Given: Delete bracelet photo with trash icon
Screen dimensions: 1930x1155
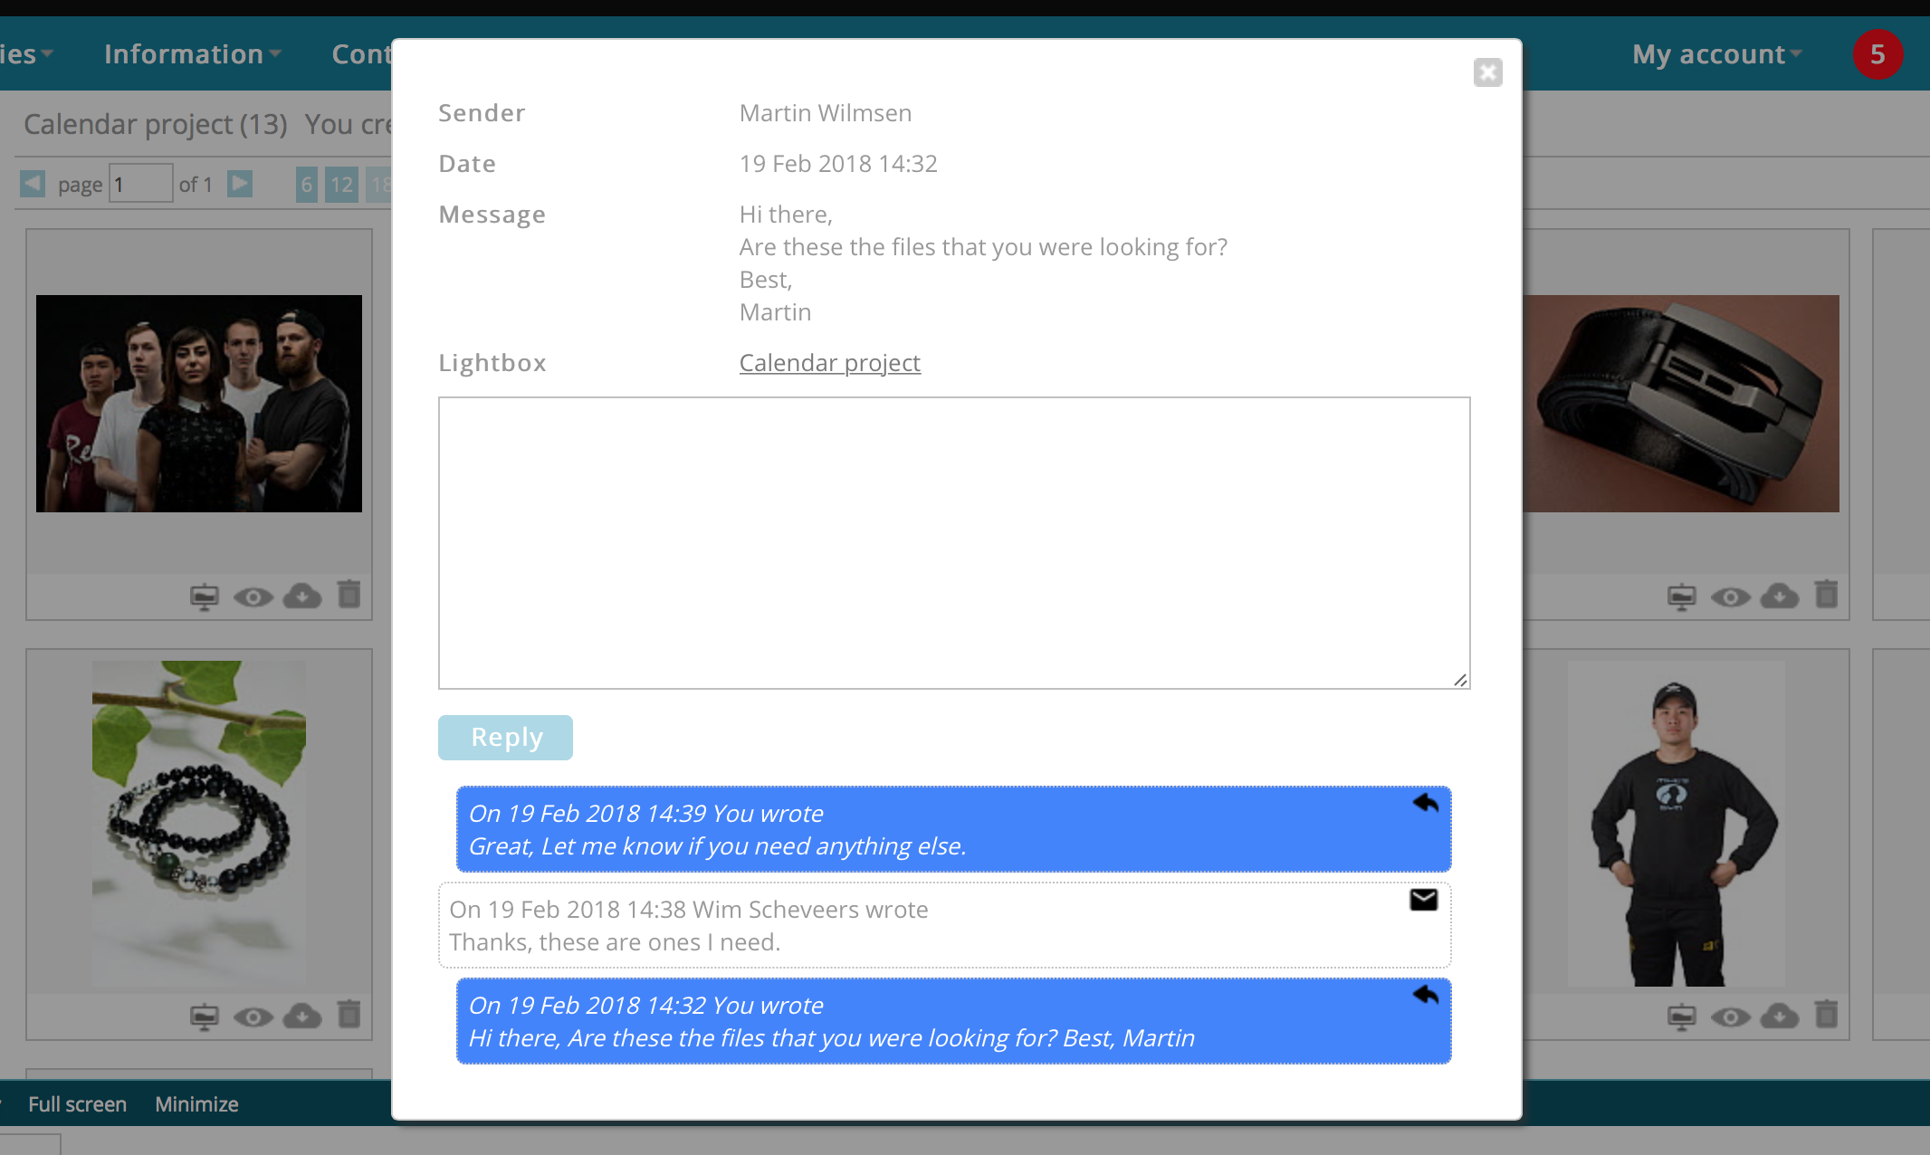Looking at the screenshot, I should pyautogui.click(x=349, y=1015).
